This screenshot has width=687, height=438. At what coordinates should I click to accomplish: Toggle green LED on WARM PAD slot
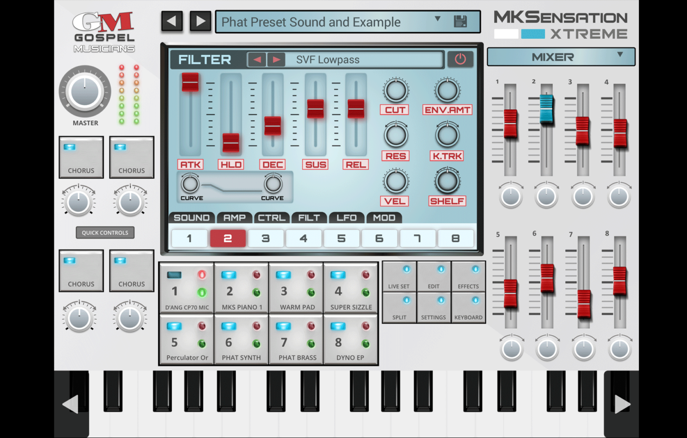(x=311, y=292)
